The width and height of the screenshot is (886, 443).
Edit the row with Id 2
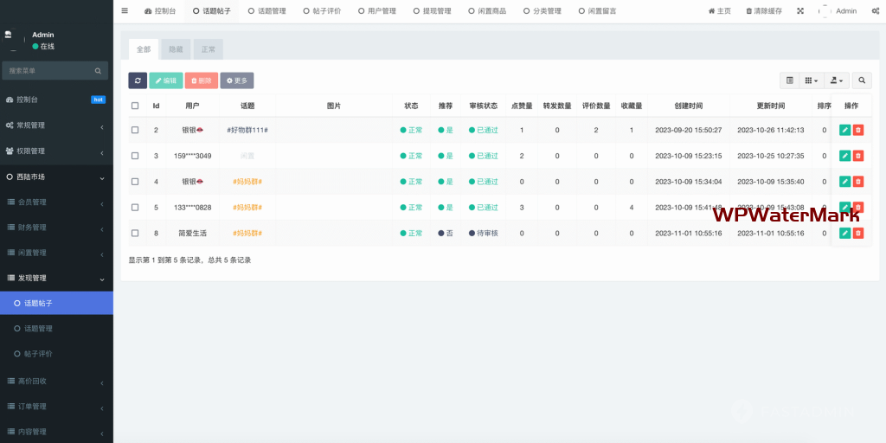tap(844, 130)
